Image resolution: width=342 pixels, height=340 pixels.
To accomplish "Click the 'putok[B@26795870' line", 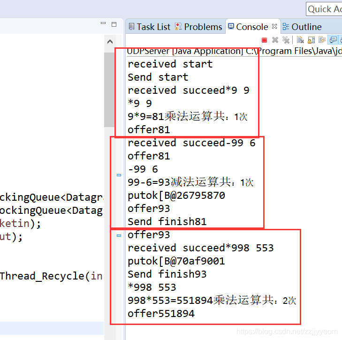I will pyautogui.click(x=176, y=196).
